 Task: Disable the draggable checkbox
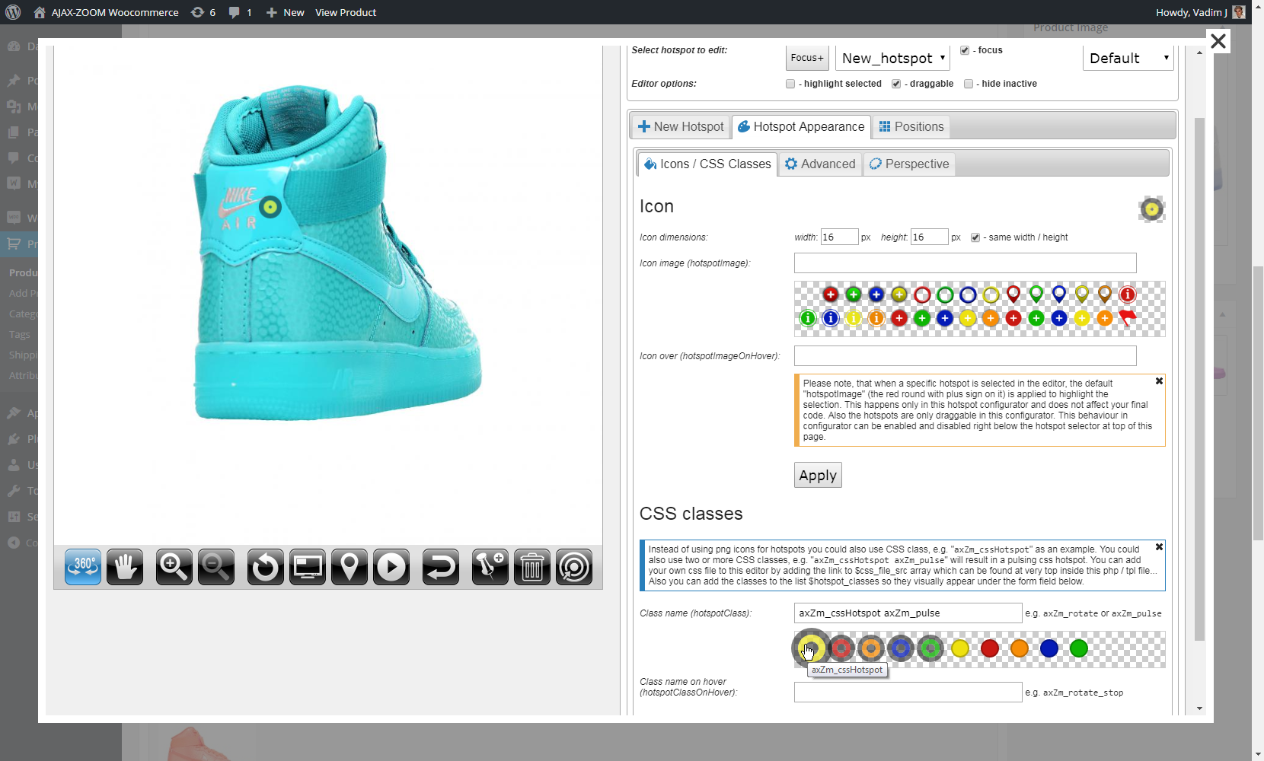(896, 84)
